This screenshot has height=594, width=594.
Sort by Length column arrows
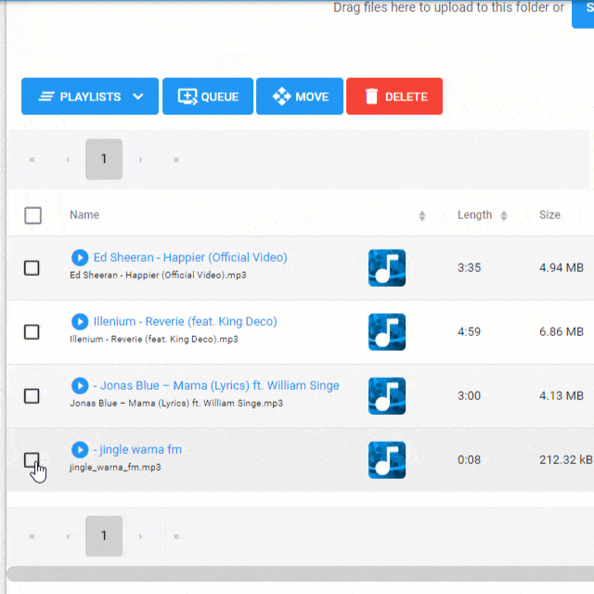pyautogui.click(x=504, y=215)
